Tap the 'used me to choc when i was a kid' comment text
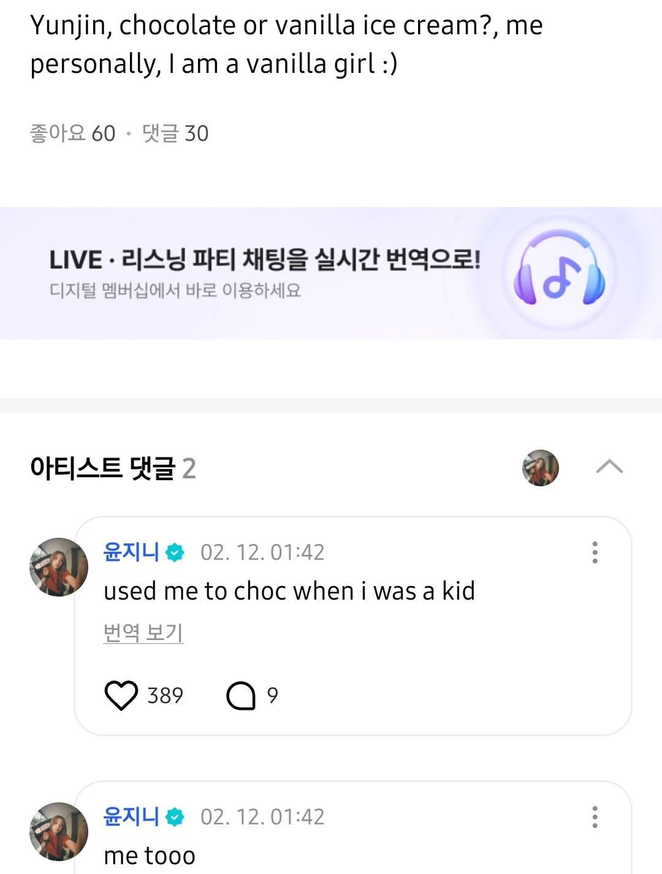 pyautogui.click(x=289, y=591)
